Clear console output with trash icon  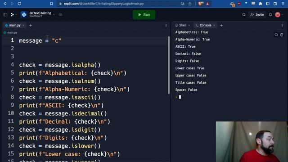282,35
